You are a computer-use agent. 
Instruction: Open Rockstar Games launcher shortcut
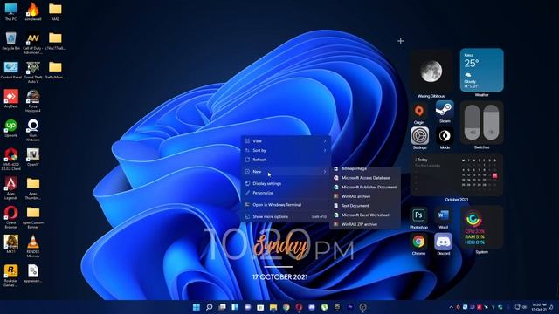[x=10, y=276]
